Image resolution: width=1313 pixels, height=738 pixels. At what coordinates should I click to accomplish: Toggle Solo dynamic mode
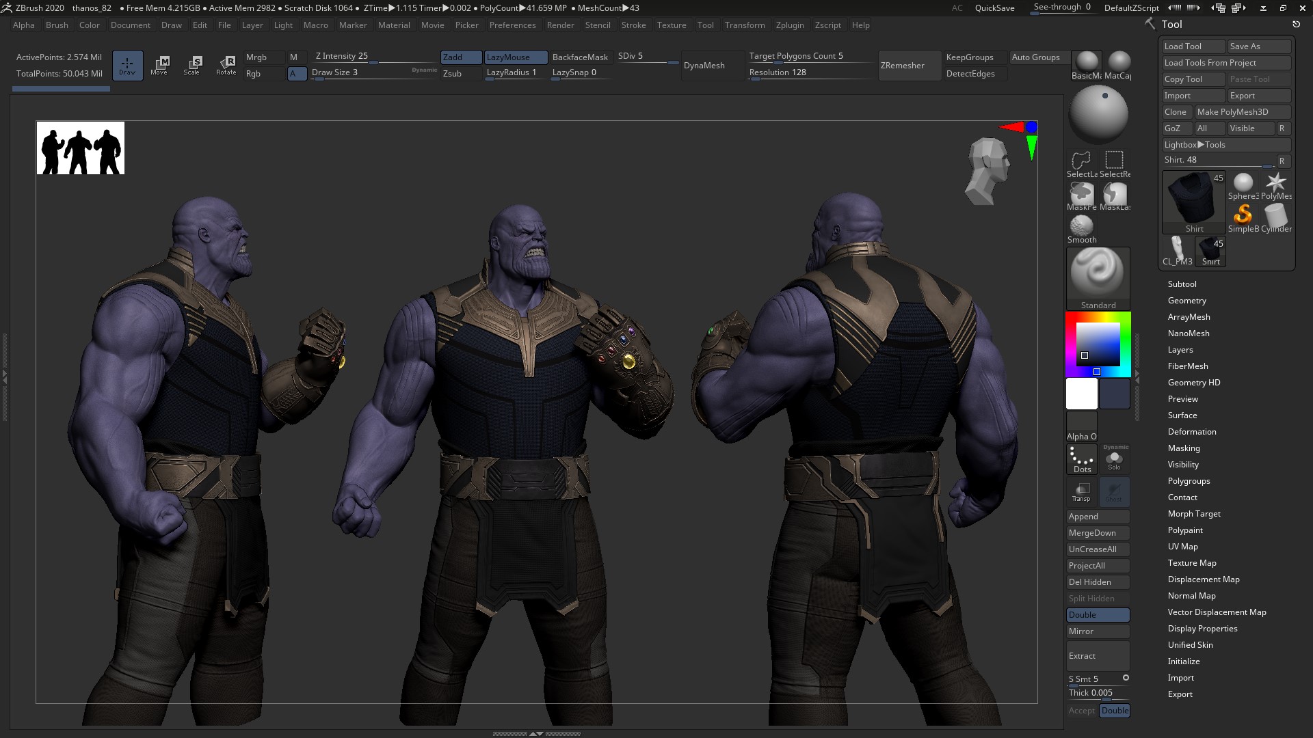pos(1114,459)
